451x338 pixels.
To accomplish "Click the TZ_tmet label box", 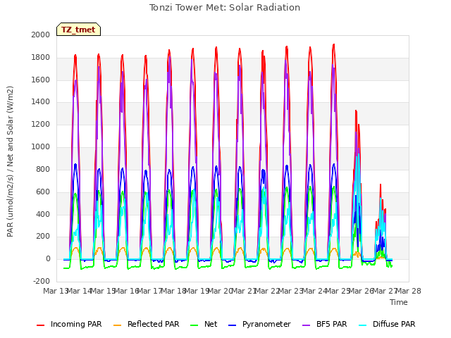I will click(78, 30).
